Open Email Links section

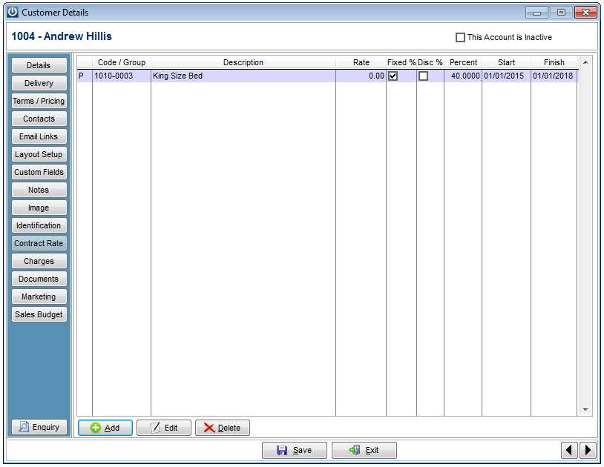(39, 136)
